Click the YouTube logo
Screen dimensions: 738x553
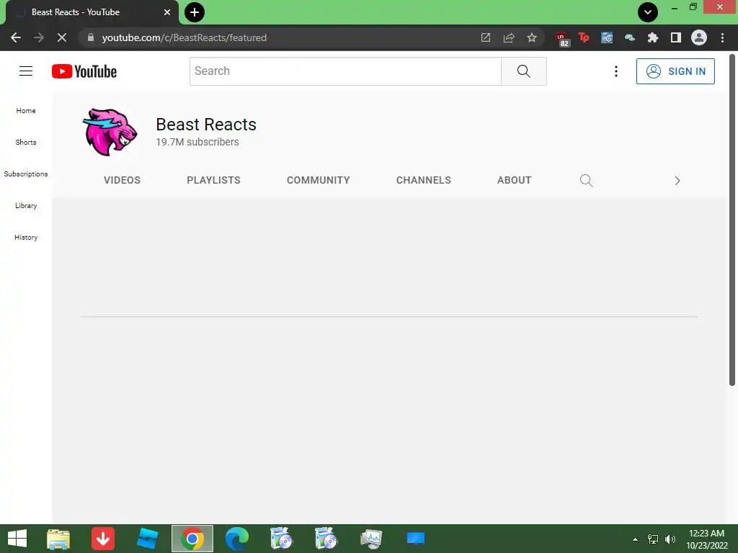(84, 71)
